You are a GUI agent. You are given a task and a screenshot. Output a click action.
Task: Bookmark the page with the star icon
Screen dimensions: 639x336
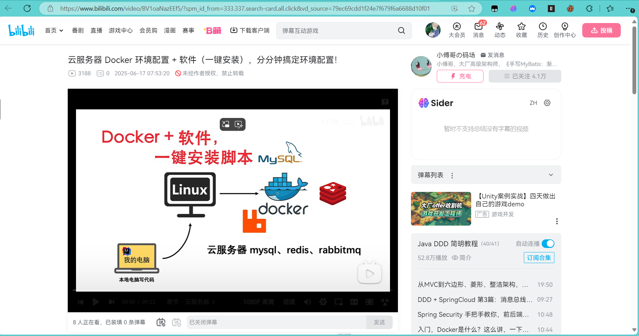pyautogui.click(x=472, y=9)
